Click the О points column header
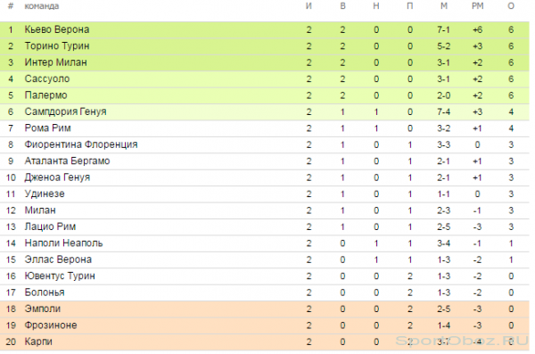The image size is (535, 354). point(511,6)
